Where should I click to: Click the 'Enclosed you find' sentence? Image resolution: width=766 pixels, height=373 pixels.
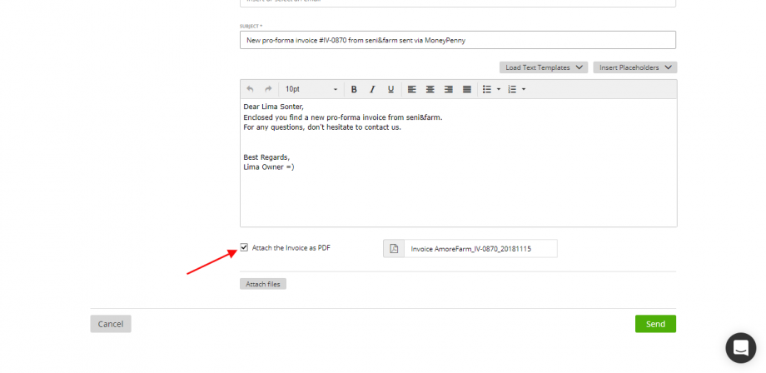pyautogui.click(x=343, y=117)
